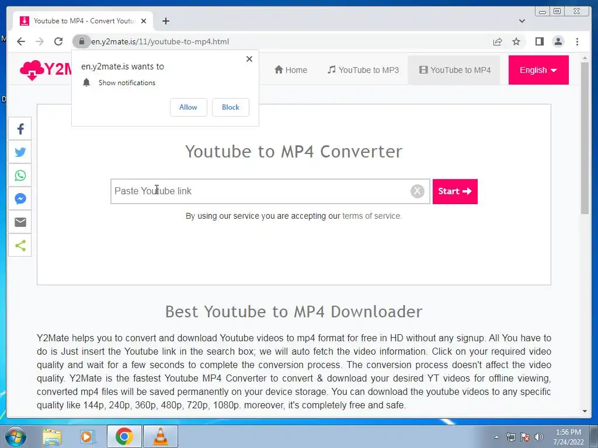598x448 pixels.
Task: Open VLC media player from taskbar
Action: tap(161, 436)
